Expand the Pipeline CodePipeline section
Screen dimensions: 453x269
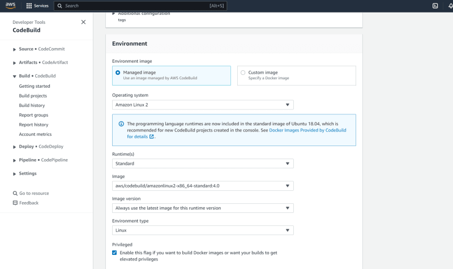15,160
